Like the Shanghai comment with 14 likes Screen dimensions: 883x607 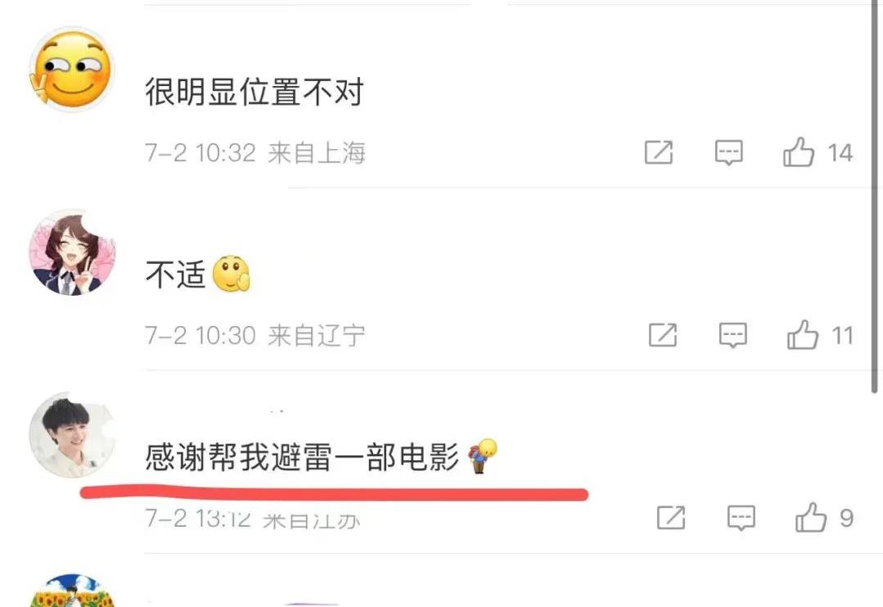799,152
